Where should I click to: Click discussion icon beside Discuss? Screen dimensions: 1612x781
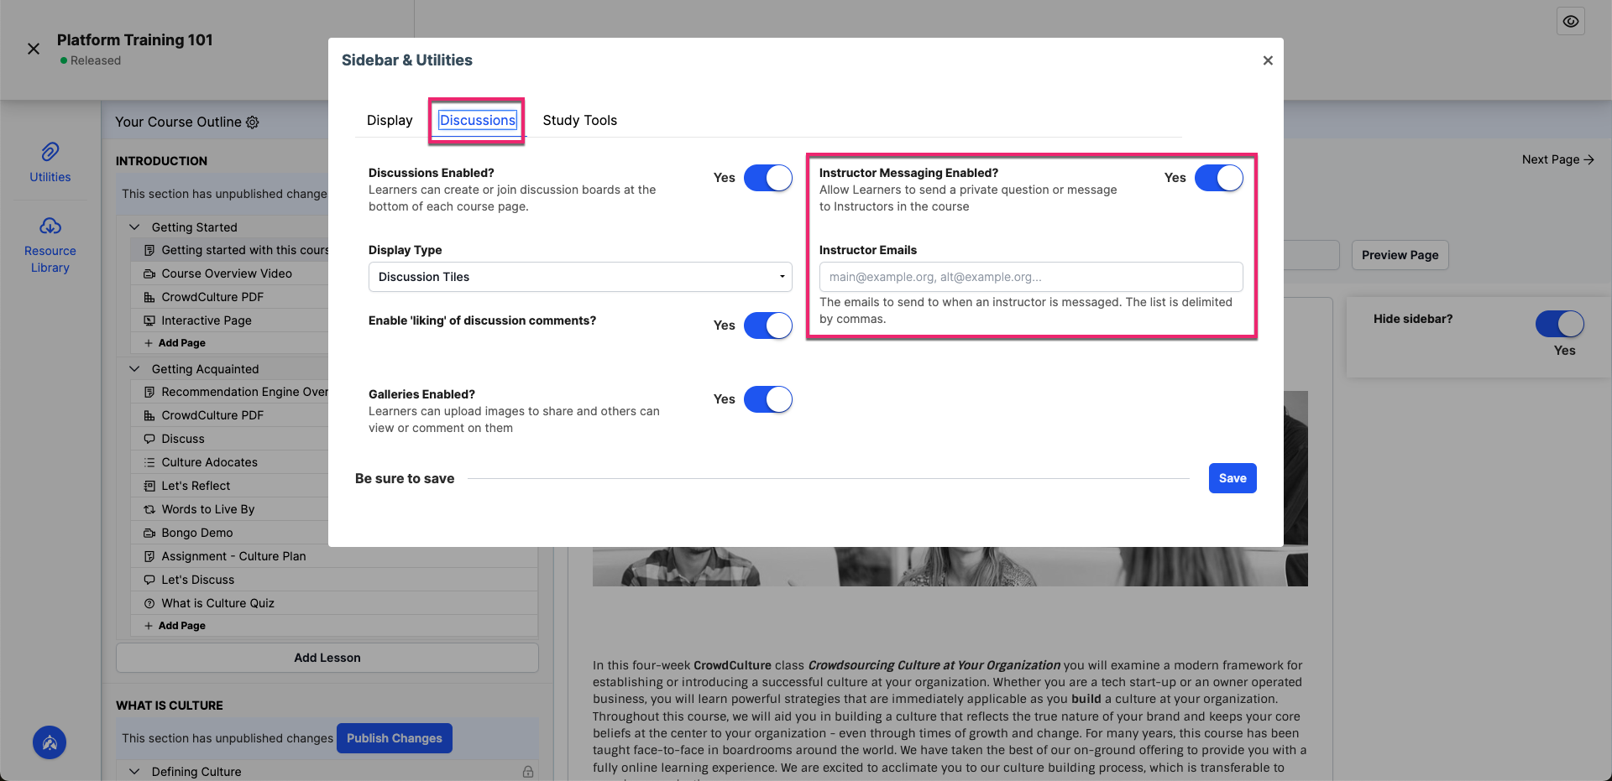(149, 439)
